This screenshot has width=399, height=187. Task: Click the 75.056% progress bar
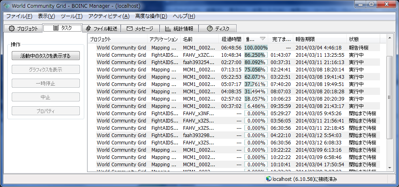point(256,69)
